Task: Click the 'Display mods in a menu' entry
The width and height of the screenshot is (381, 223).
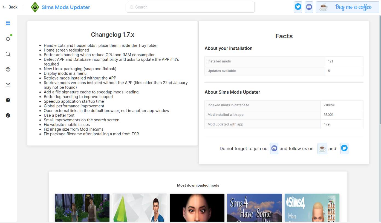Action: (65, 73)
